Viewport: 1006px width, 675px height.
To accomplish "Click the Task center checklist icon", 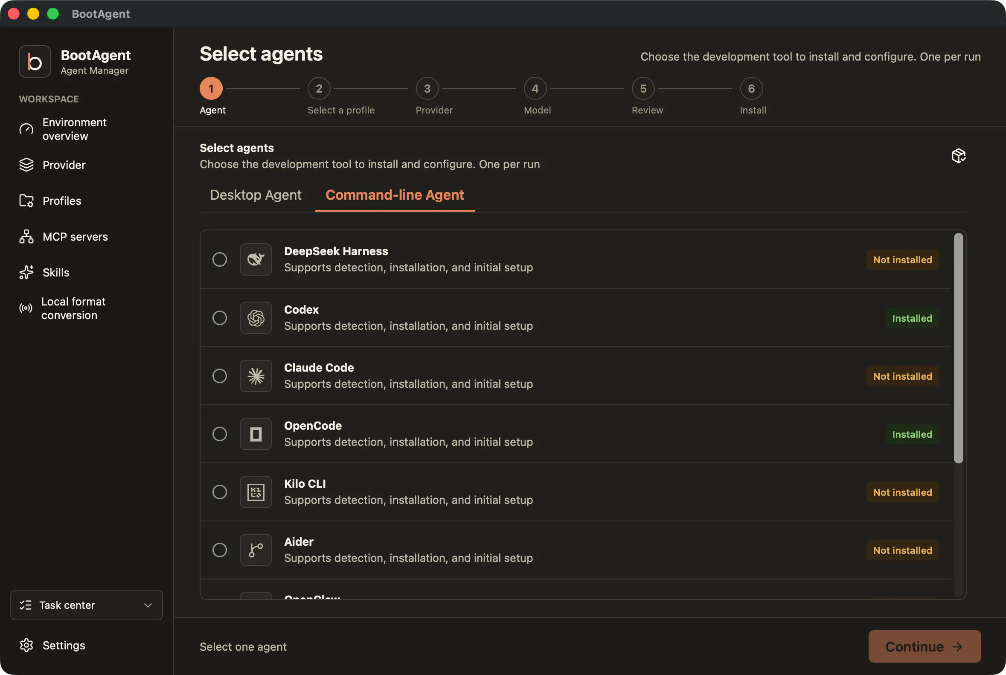I will pyautogui.click(x=26, y=605).
